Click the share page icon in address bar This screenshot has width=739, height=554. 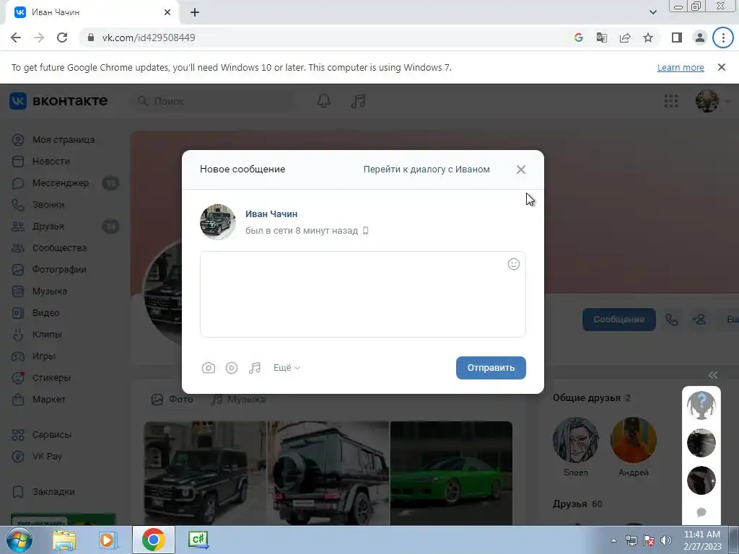click(625, 38)
